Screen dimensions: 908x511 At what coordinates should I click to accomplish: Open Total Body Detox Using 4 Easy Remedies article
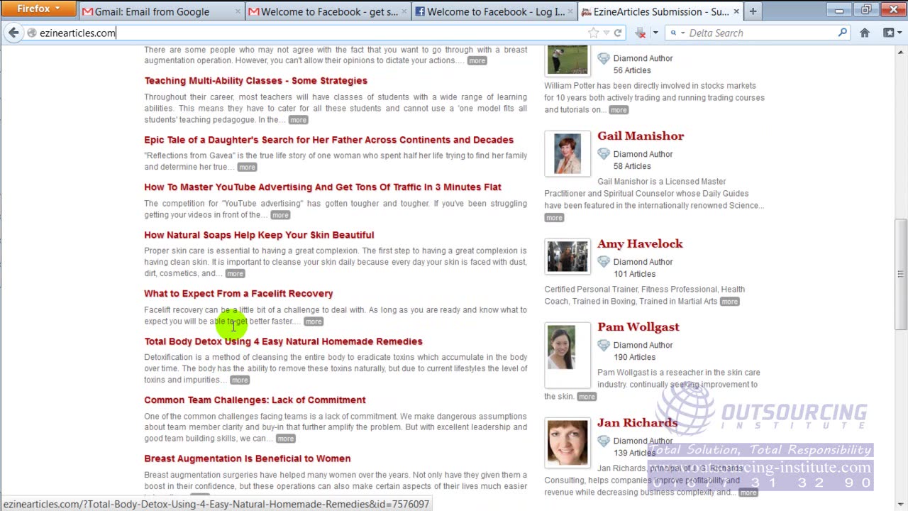click(x=283, y=341)
